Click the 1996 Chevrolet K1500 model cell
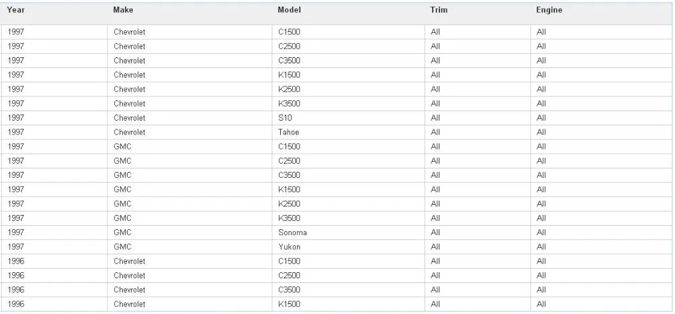Image resolution: width=675 pixels, height=314 pixels. pyautogui.click(x=289, y=304)
